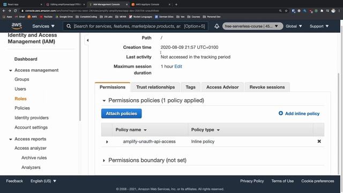Screen dimensions: 343x193
Task: Select the Permissions tab
Action: pos(113,87)
